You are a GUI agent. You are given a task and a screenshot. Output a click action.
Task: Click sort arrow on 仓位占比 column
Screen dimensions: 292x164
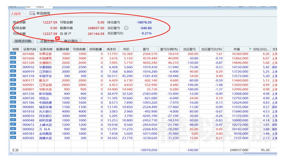pos(251,49)
